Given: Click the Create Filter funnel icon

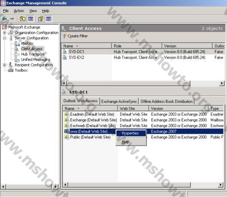Looking at the screenshot, I should click(64, 36).
